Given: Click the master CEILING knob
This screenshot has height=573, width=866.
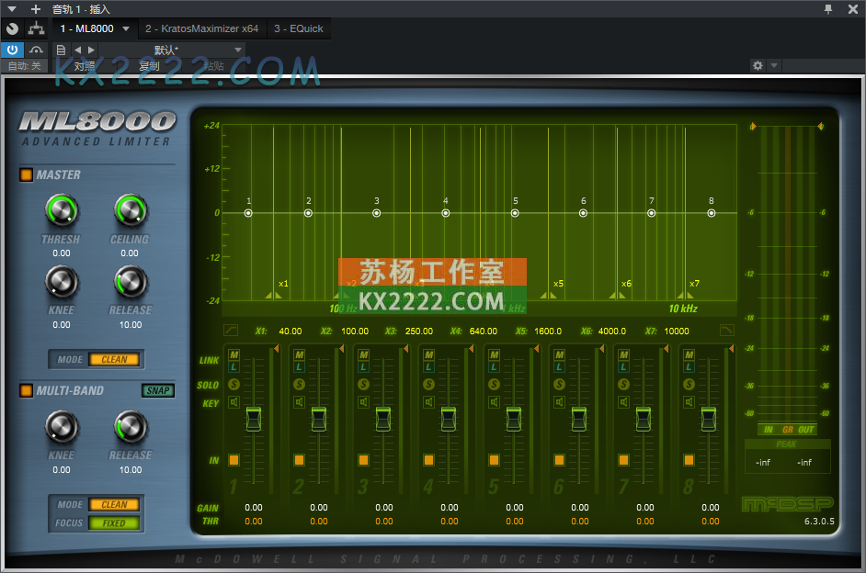Looking at the screenshot, I should click(131, 210).
